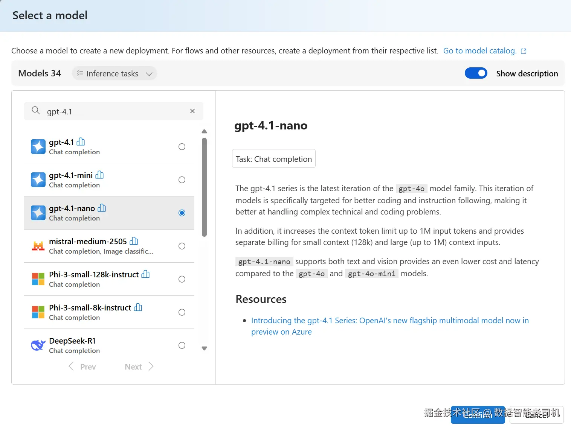Image resolution: width=571 pixels, height=429 pixels.
Task: Clear the gpt-4.1 search text
Action: tap(192, 111)
